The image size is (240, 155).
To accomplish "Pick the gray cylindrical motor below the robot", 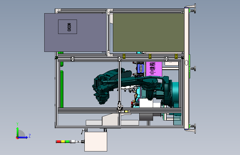I will point(146,117).
